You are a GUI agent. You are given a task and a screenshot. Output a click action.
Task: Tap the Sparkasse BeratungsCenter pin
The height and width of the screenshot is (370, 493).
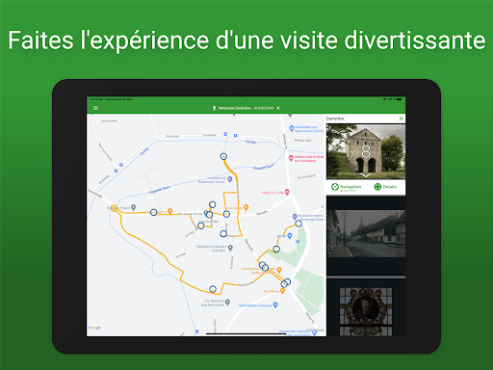[295, 217]
